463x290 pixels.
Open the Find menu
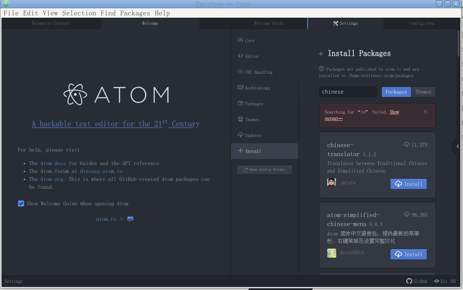pyautogui.click(x=108, y=13)
